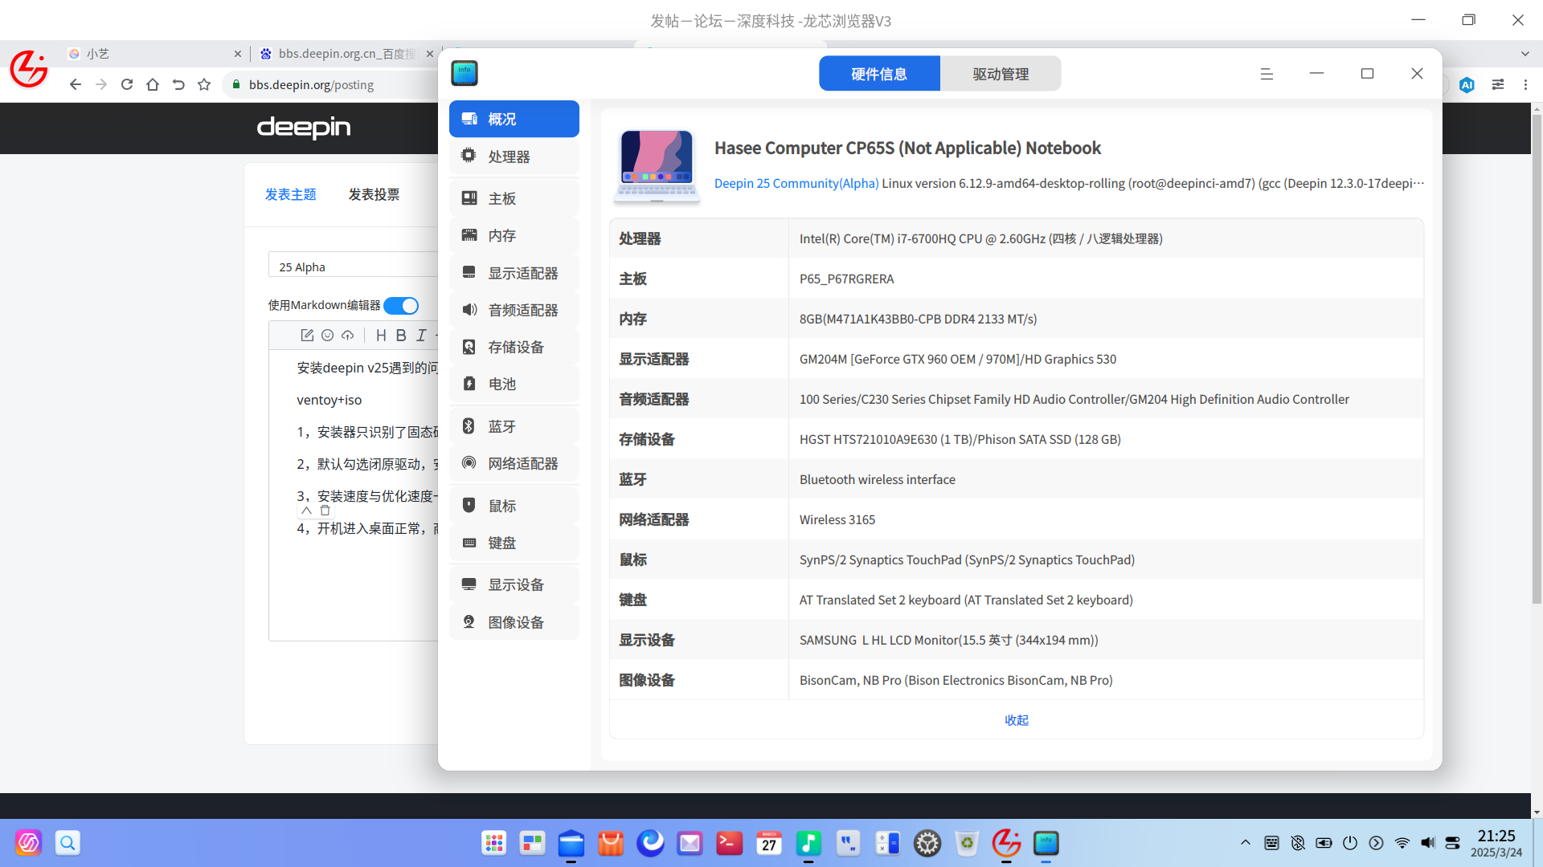Screen dimensions: 1543x867
Task: Open 鼠标 sidebar item
Action: pyautogui.click(x=514, y=506)
